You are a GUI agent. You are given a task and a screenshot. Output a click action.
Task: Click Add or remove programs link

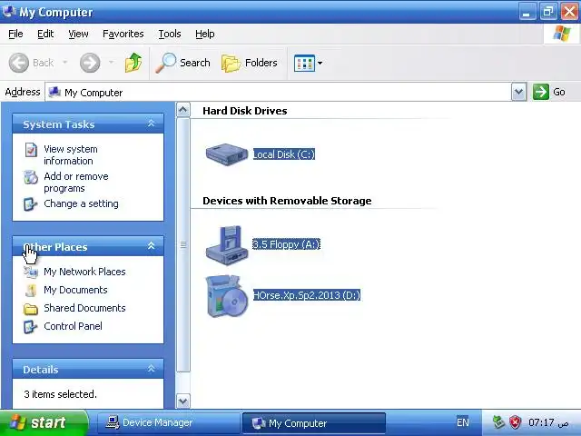tap(76, 182)
